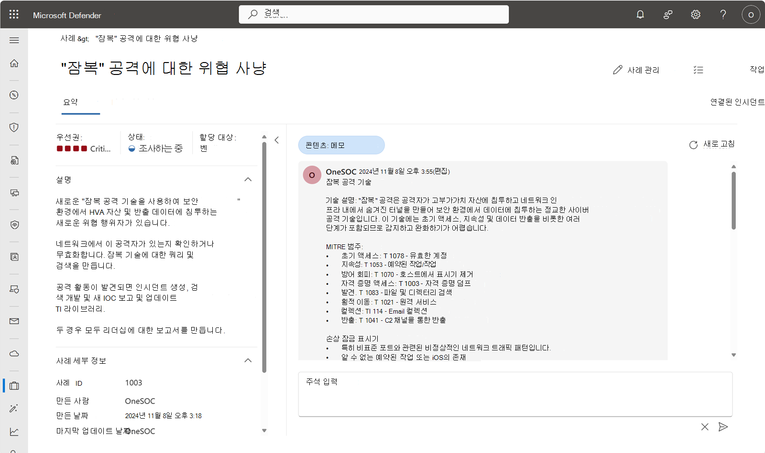The image size is (765, 453).
Task: Open the account avatar in header
Action: pos(751,14)
